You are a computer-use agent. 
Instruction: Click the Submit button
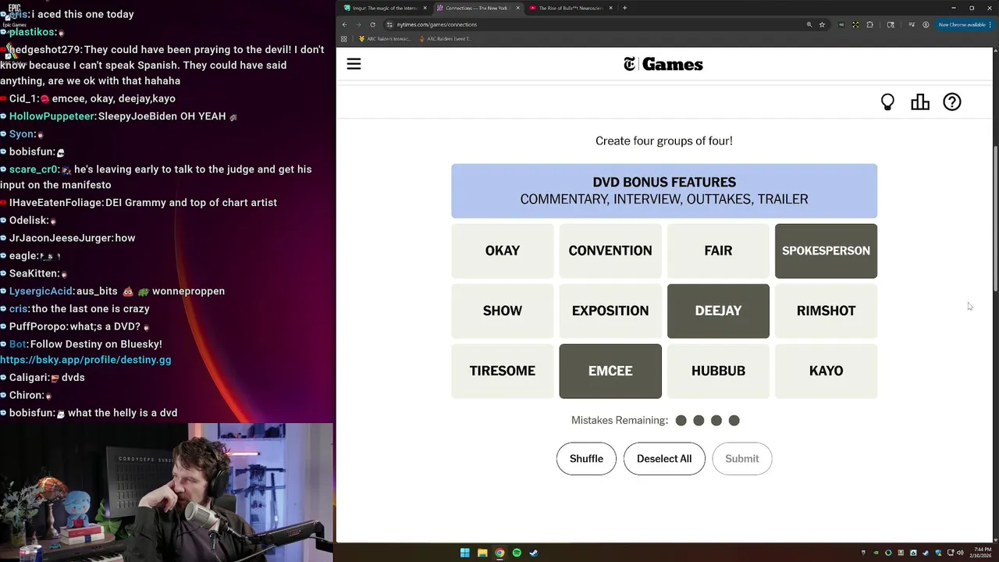tap(742, 459)
